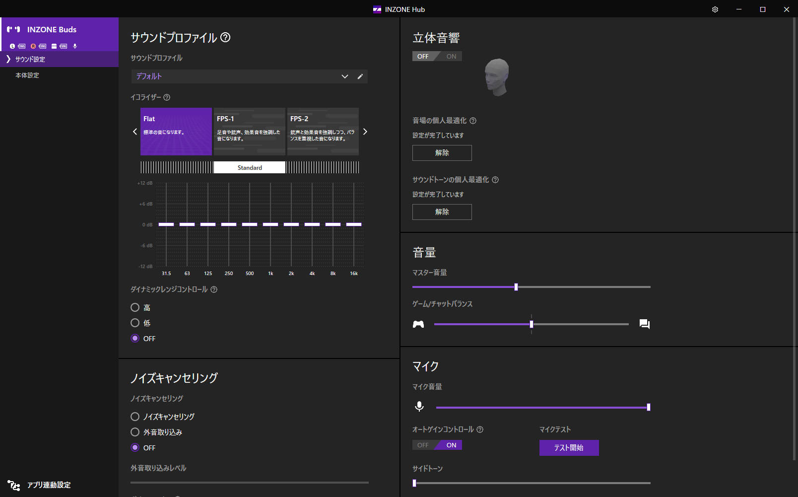Turn spatial sound 立体音響 OFF
The height and width of the screenshot is (497, 798).
(423, 56)
